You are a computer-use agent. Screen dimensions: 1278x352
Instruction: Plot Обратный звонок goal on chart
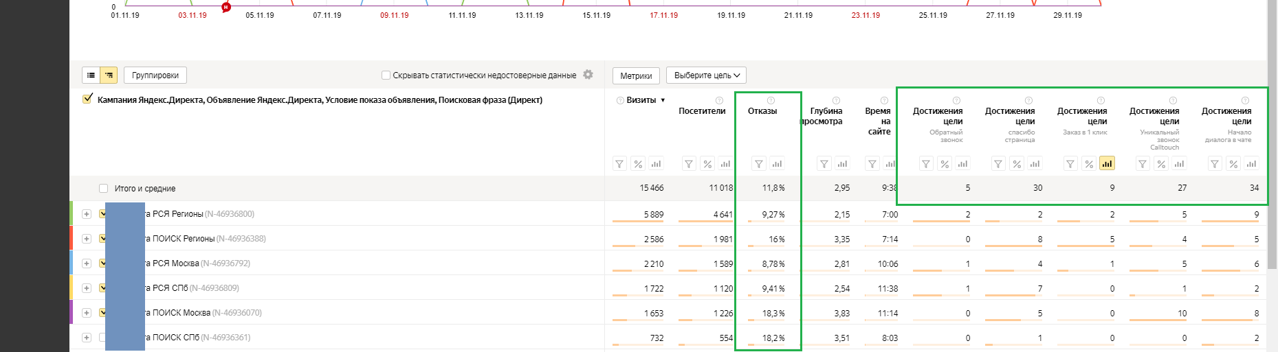(963, 163)
